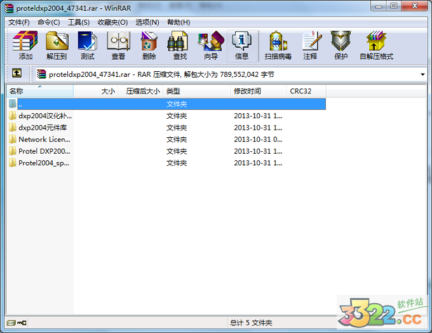The height and width of the screenshot is (333, 432).
Task: Open the 注释 (Comment) toolbar icon
Action: click(x=311, y=41)
